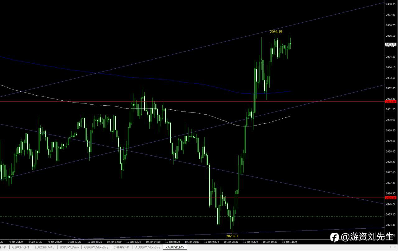The height and width of the screenshot is (251, 398).
Task: Click the 9 Jan 22:30 time label
Action: click(x=55, y=241)
